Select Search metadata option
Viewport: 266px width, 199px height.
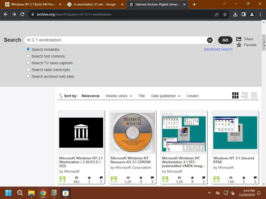(28, 49)
